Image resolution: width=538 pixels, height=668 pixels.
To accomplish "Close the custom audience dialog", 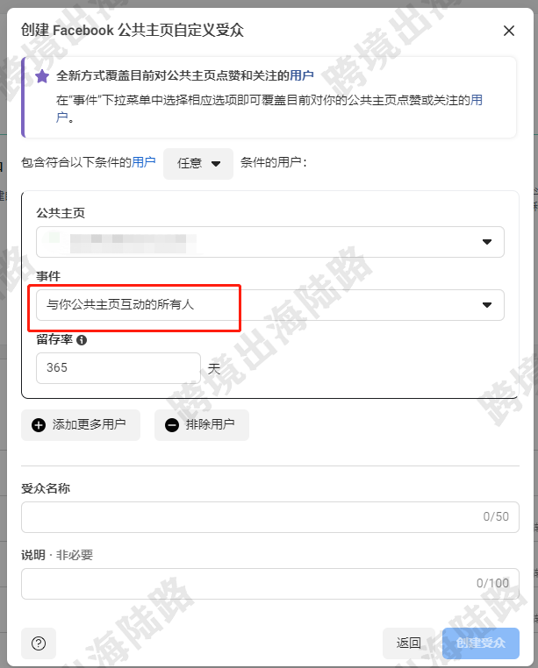I will point(508,31).
